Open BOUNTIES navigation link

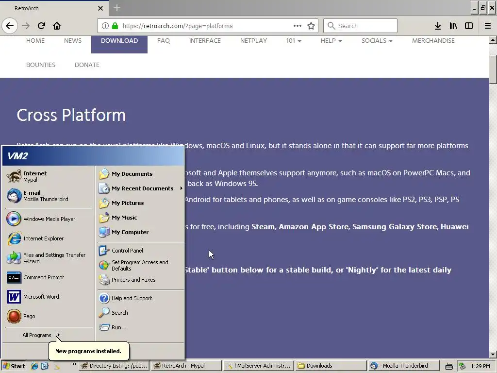pos(41,65)
